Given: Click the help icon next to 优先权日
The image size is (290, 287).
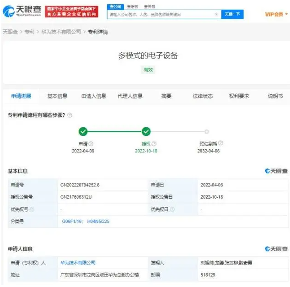Looking at the screenshot, I should 172,209.
